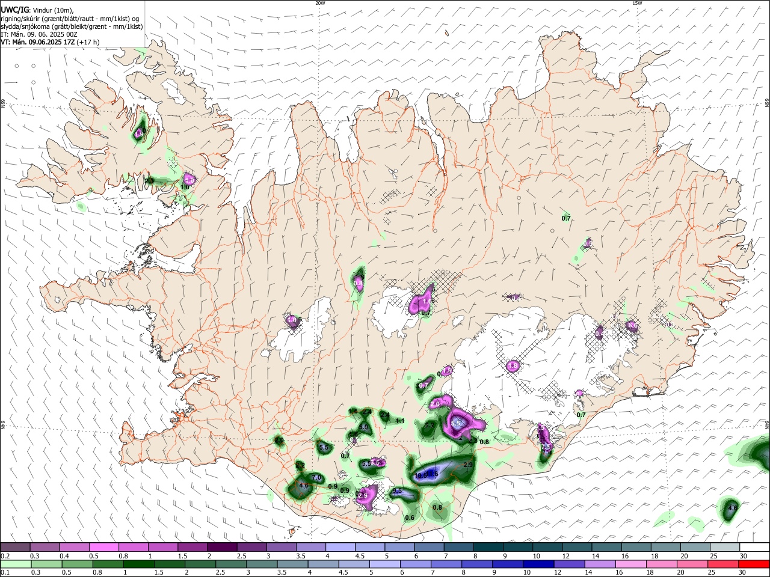Click the 1.4 precipitation value on the map
770x577 pixels.
(x=353, y=411)
